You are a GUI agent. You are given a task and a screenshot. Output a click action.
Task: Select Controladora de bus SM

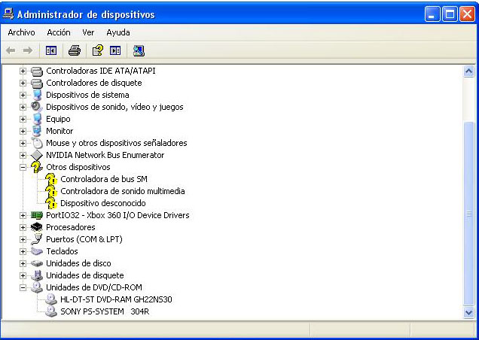(104, 179)
